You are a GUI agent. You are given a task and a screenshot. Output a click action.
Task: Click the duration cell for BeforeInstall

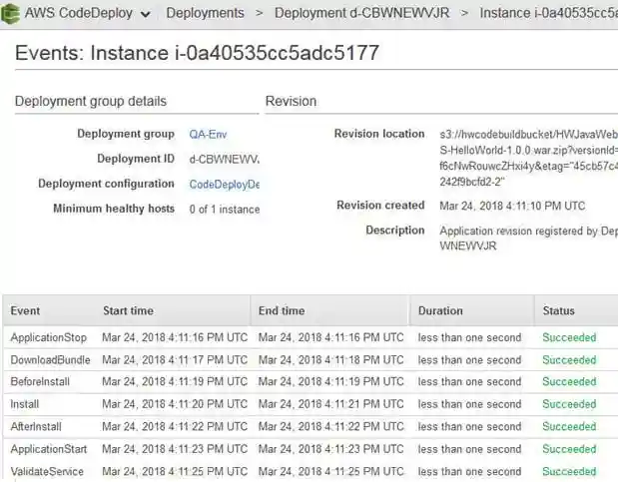469,381
